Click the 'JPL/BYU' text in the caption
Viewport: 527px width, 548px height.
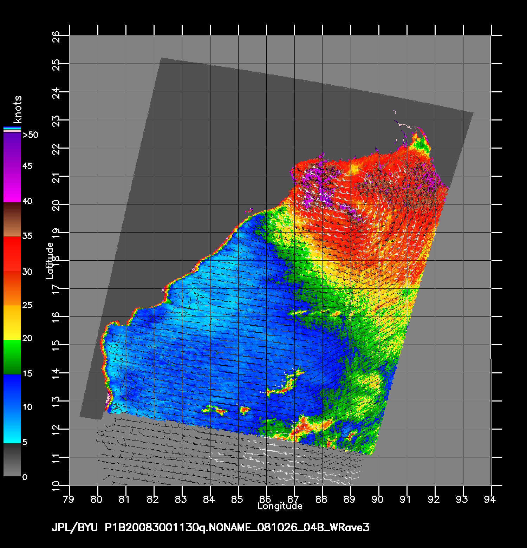(75, 528)
